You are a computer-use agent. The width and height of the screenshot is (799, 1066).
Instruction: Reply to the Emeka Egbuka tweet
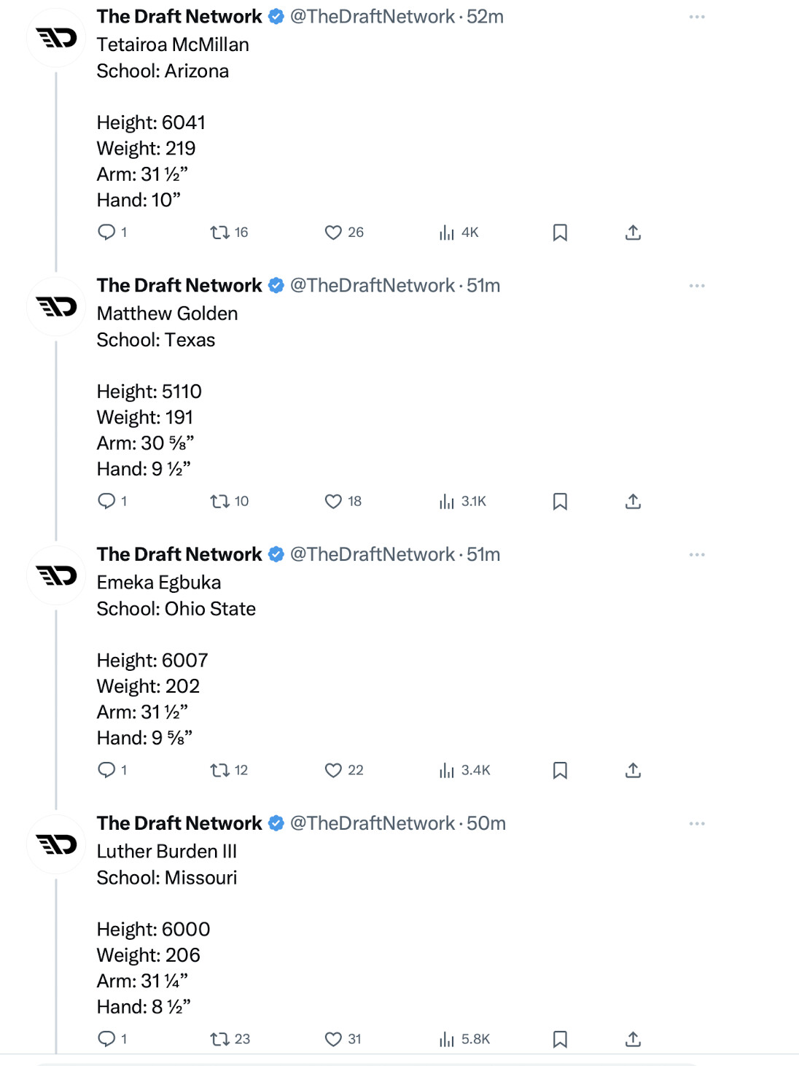[106, 771]
